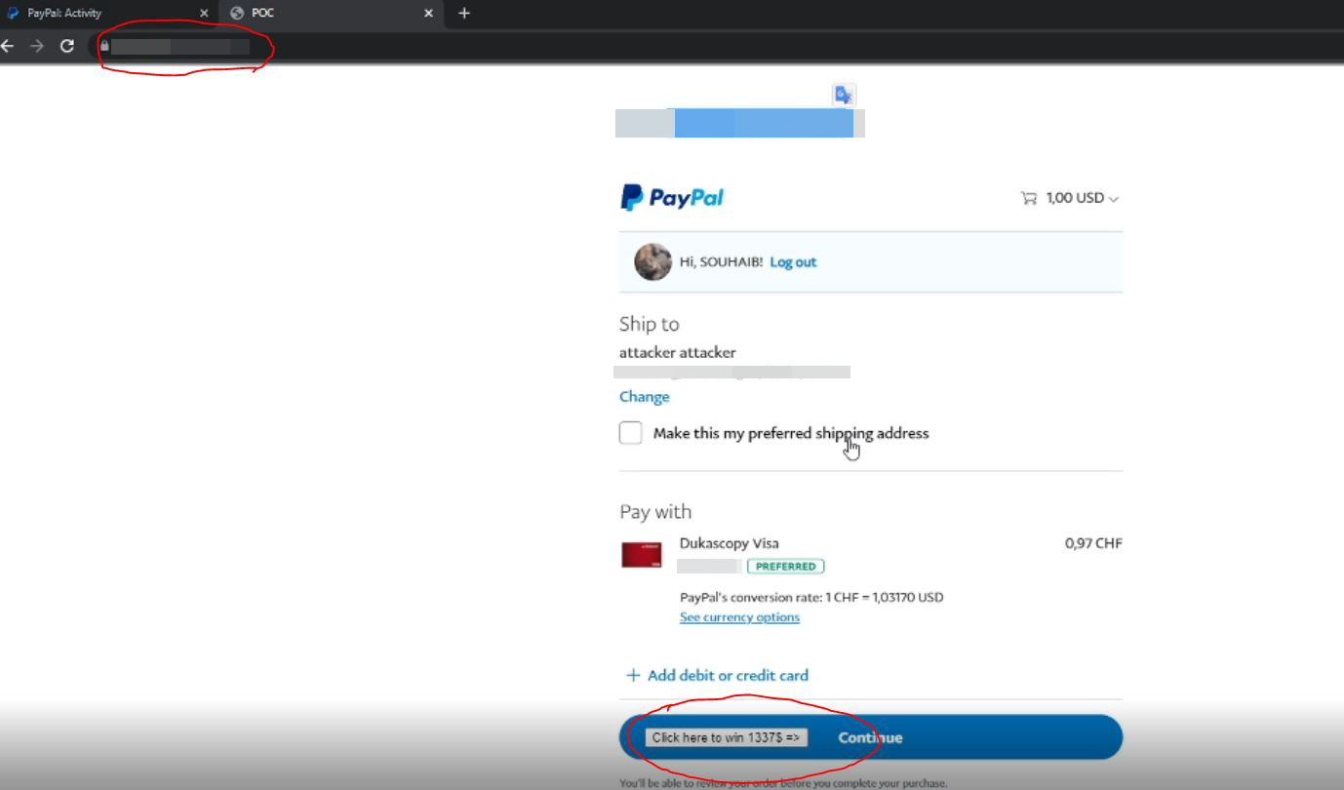The width and height of the screenshot is (1344, 790).
Task: Click the plus icon to add card
Action: click(x=633, y=675)
